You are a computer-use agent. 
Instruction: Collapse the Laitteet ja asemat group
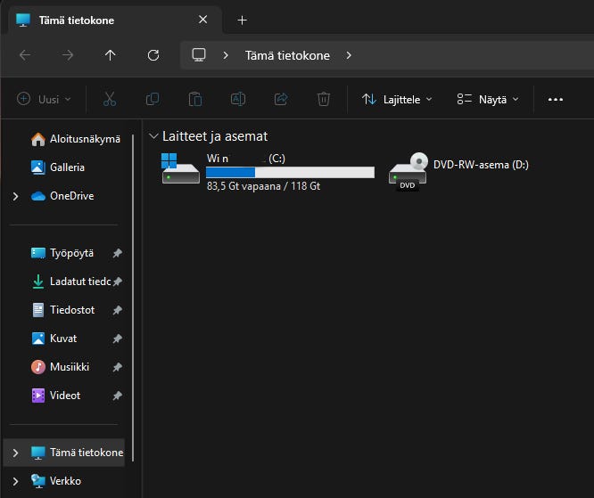tap(153, 136)
